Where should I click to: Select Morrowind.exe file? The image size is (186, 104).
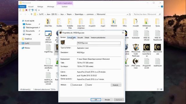tap(158, 49)
